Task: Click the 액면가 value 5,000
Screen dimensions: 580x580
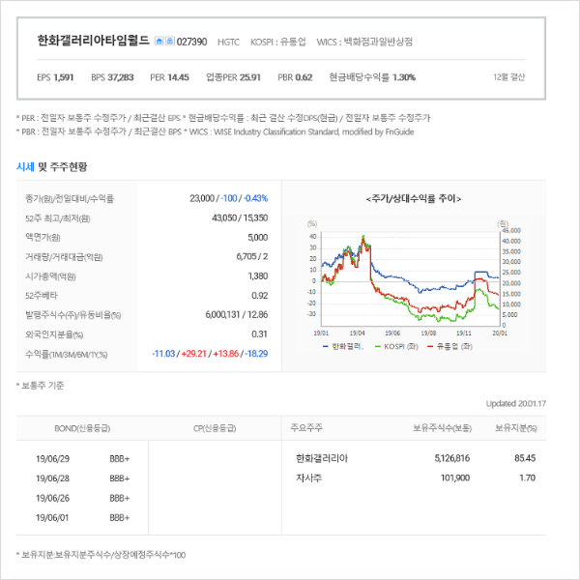Action: [258, 237]
